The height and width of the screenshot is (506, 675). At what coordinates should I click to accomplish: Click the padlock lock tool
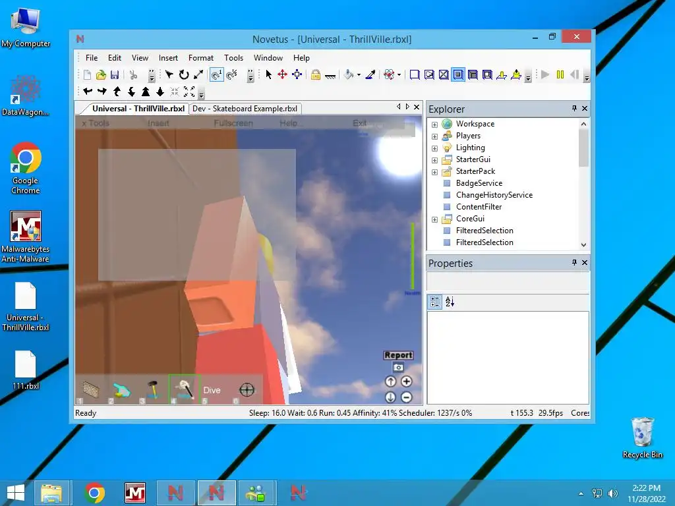tap(316, 75)
